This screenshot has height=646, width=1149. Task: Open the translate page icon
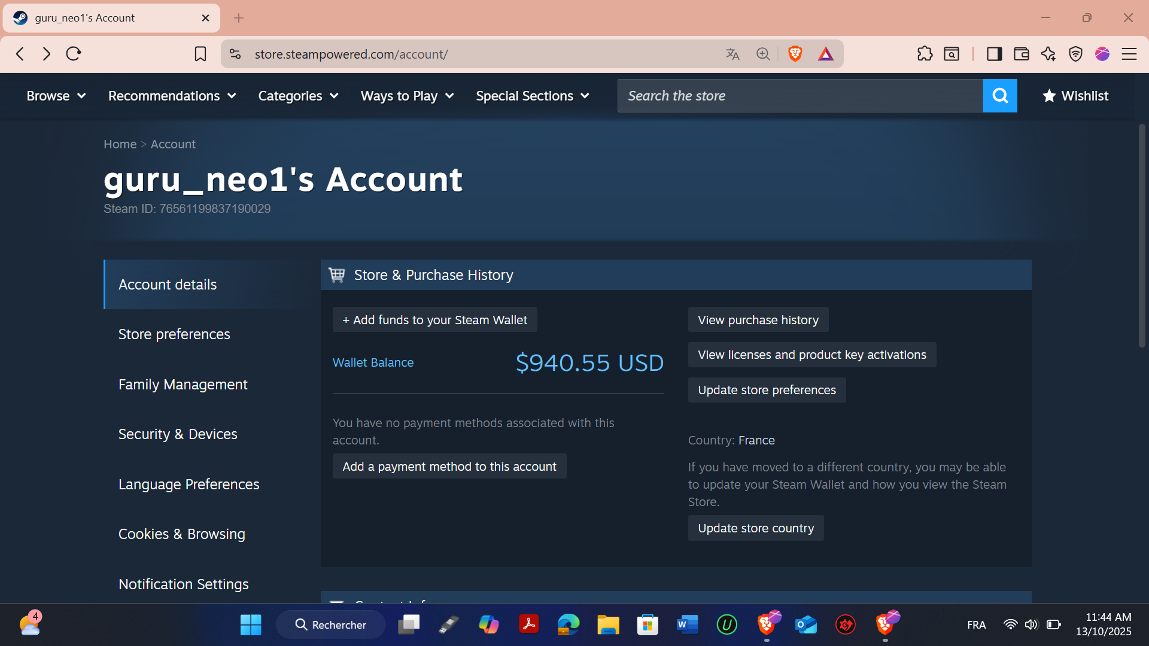(x=732, y=54)
